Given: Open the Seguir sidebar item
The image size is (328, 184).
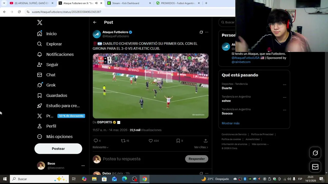Looking at the screenshot, I should [48, 65].
